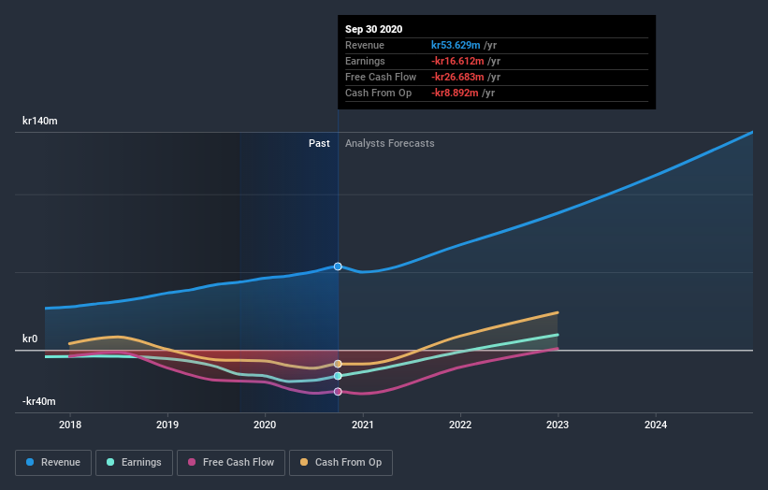
Task: Click the -kr16.612m earnings value
Action: tap(457, 61)
